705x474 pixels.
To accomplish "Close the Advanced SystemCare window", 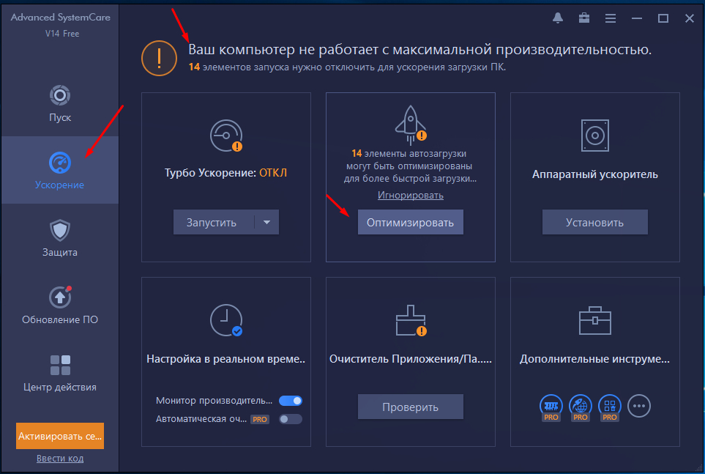I will coord(690,18).
